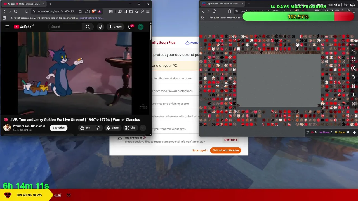The height and width of the screenshot is (201, 358).
Task: Reload the puzzle page
Action: click(214, 11)
